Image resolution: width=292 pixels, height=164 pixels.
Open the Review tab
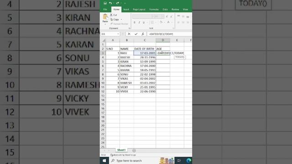coord(175,9)
